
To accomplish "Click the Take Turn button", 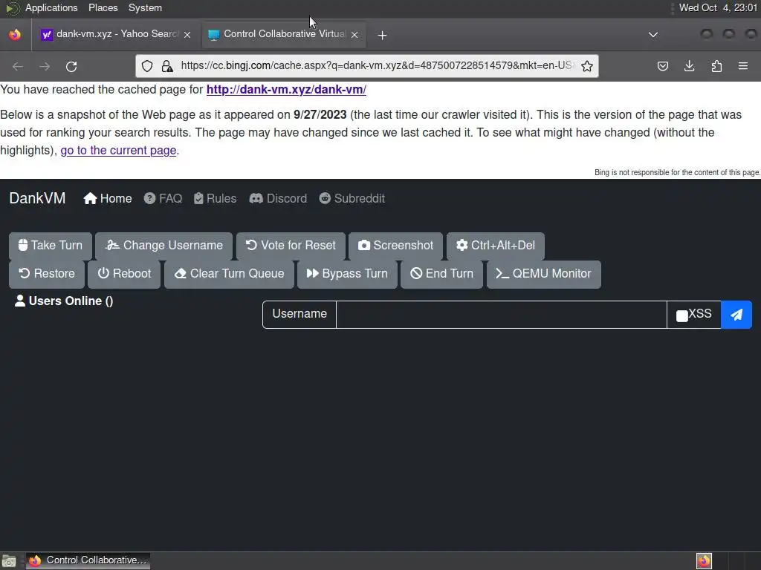I will (x=51, y=245).
